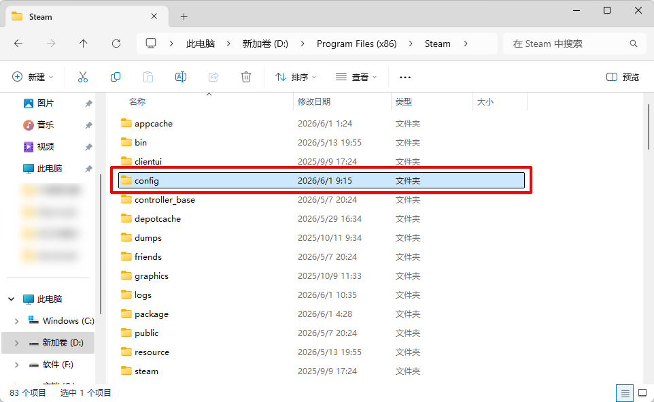Click the Rename icon
Image resolution: width=654 pixels, height=402 pixels.
(181, 77)
